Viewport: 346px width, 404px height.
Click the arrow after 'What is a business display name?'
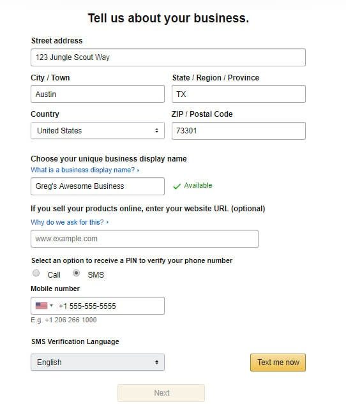pos(138,170)
